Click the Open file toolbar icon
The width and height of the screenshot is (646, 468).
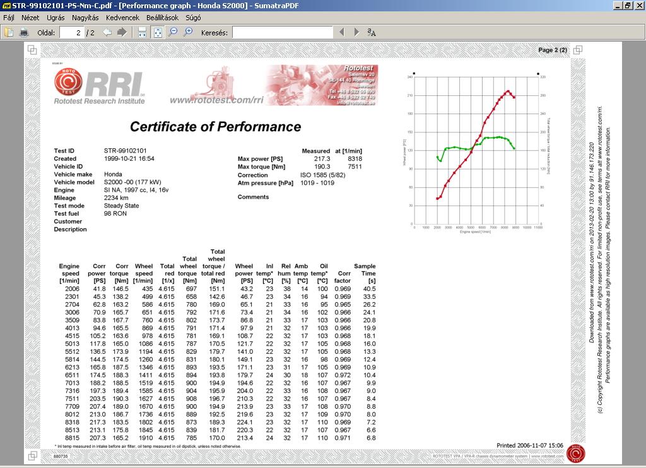(x=9, y=32)
